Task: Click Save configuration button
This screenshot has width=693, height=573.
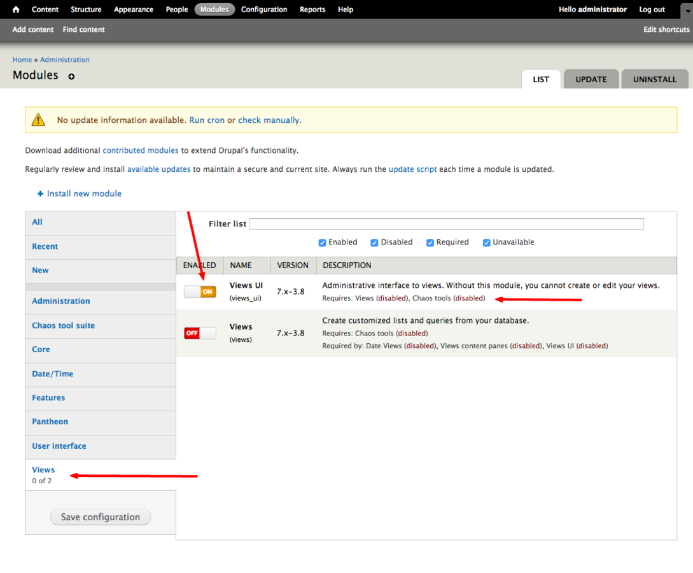Action: pyautogui.click(x=101, y=517)
